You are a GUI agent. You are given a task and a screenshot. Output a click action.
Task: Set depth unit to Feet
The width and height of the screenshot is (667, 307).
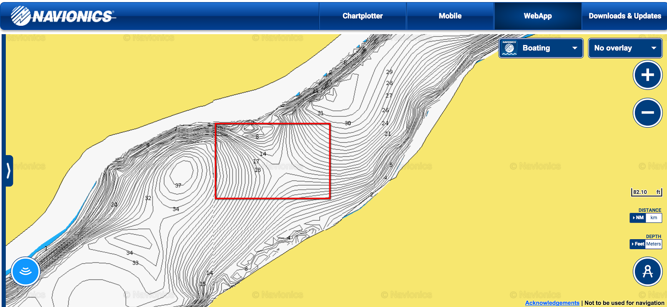pyautogui.click(x=638, y=244)
